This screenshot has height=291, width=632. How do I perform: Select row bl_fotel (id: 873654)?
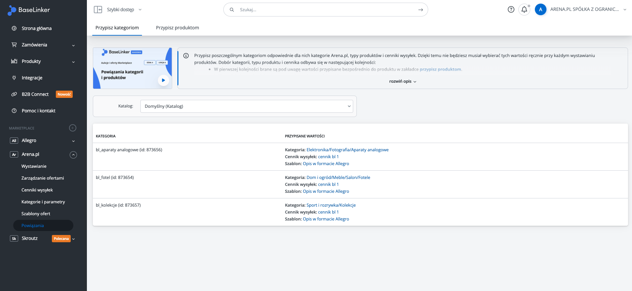tap(360, 184)
